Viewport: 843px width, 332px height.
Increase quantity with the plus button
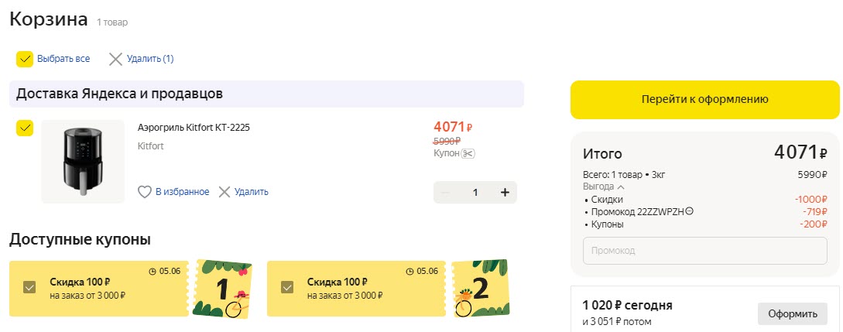pyautogui.click(x=505, y=192)
